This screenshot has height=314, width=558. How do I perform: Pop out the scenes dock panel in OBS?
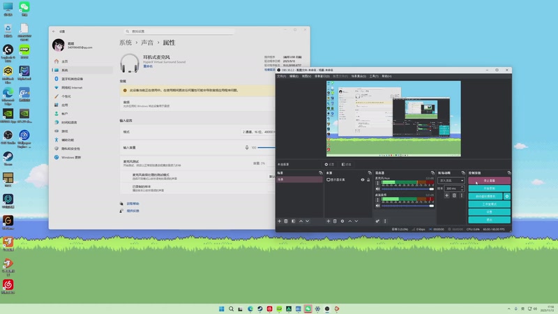point(321,172)
